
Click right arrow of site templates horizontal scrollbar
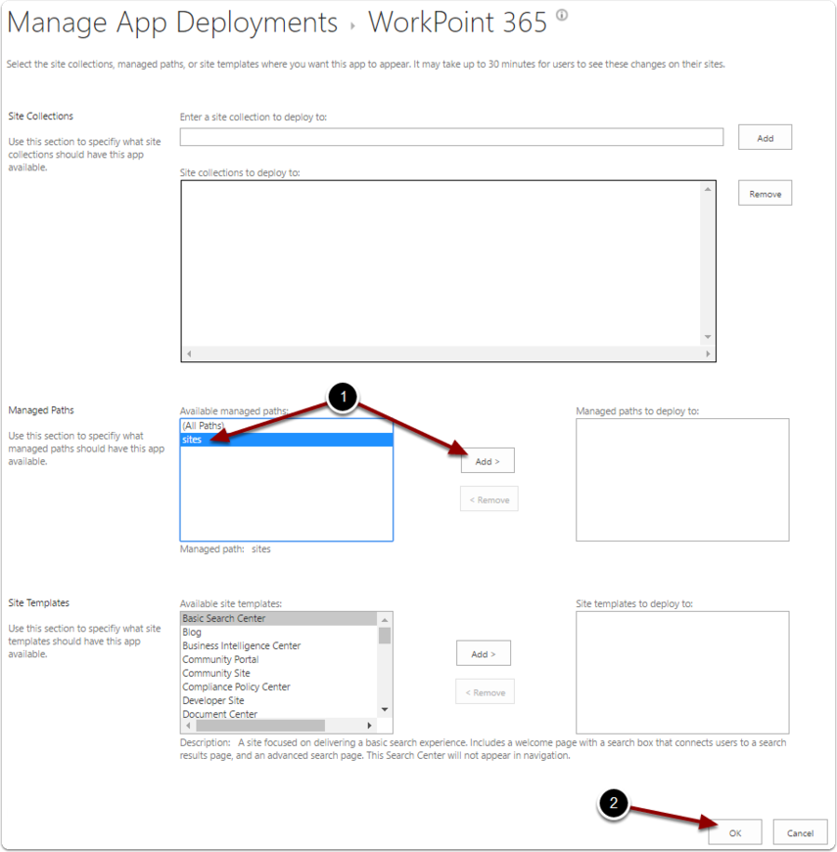click(x=369, y=726)
